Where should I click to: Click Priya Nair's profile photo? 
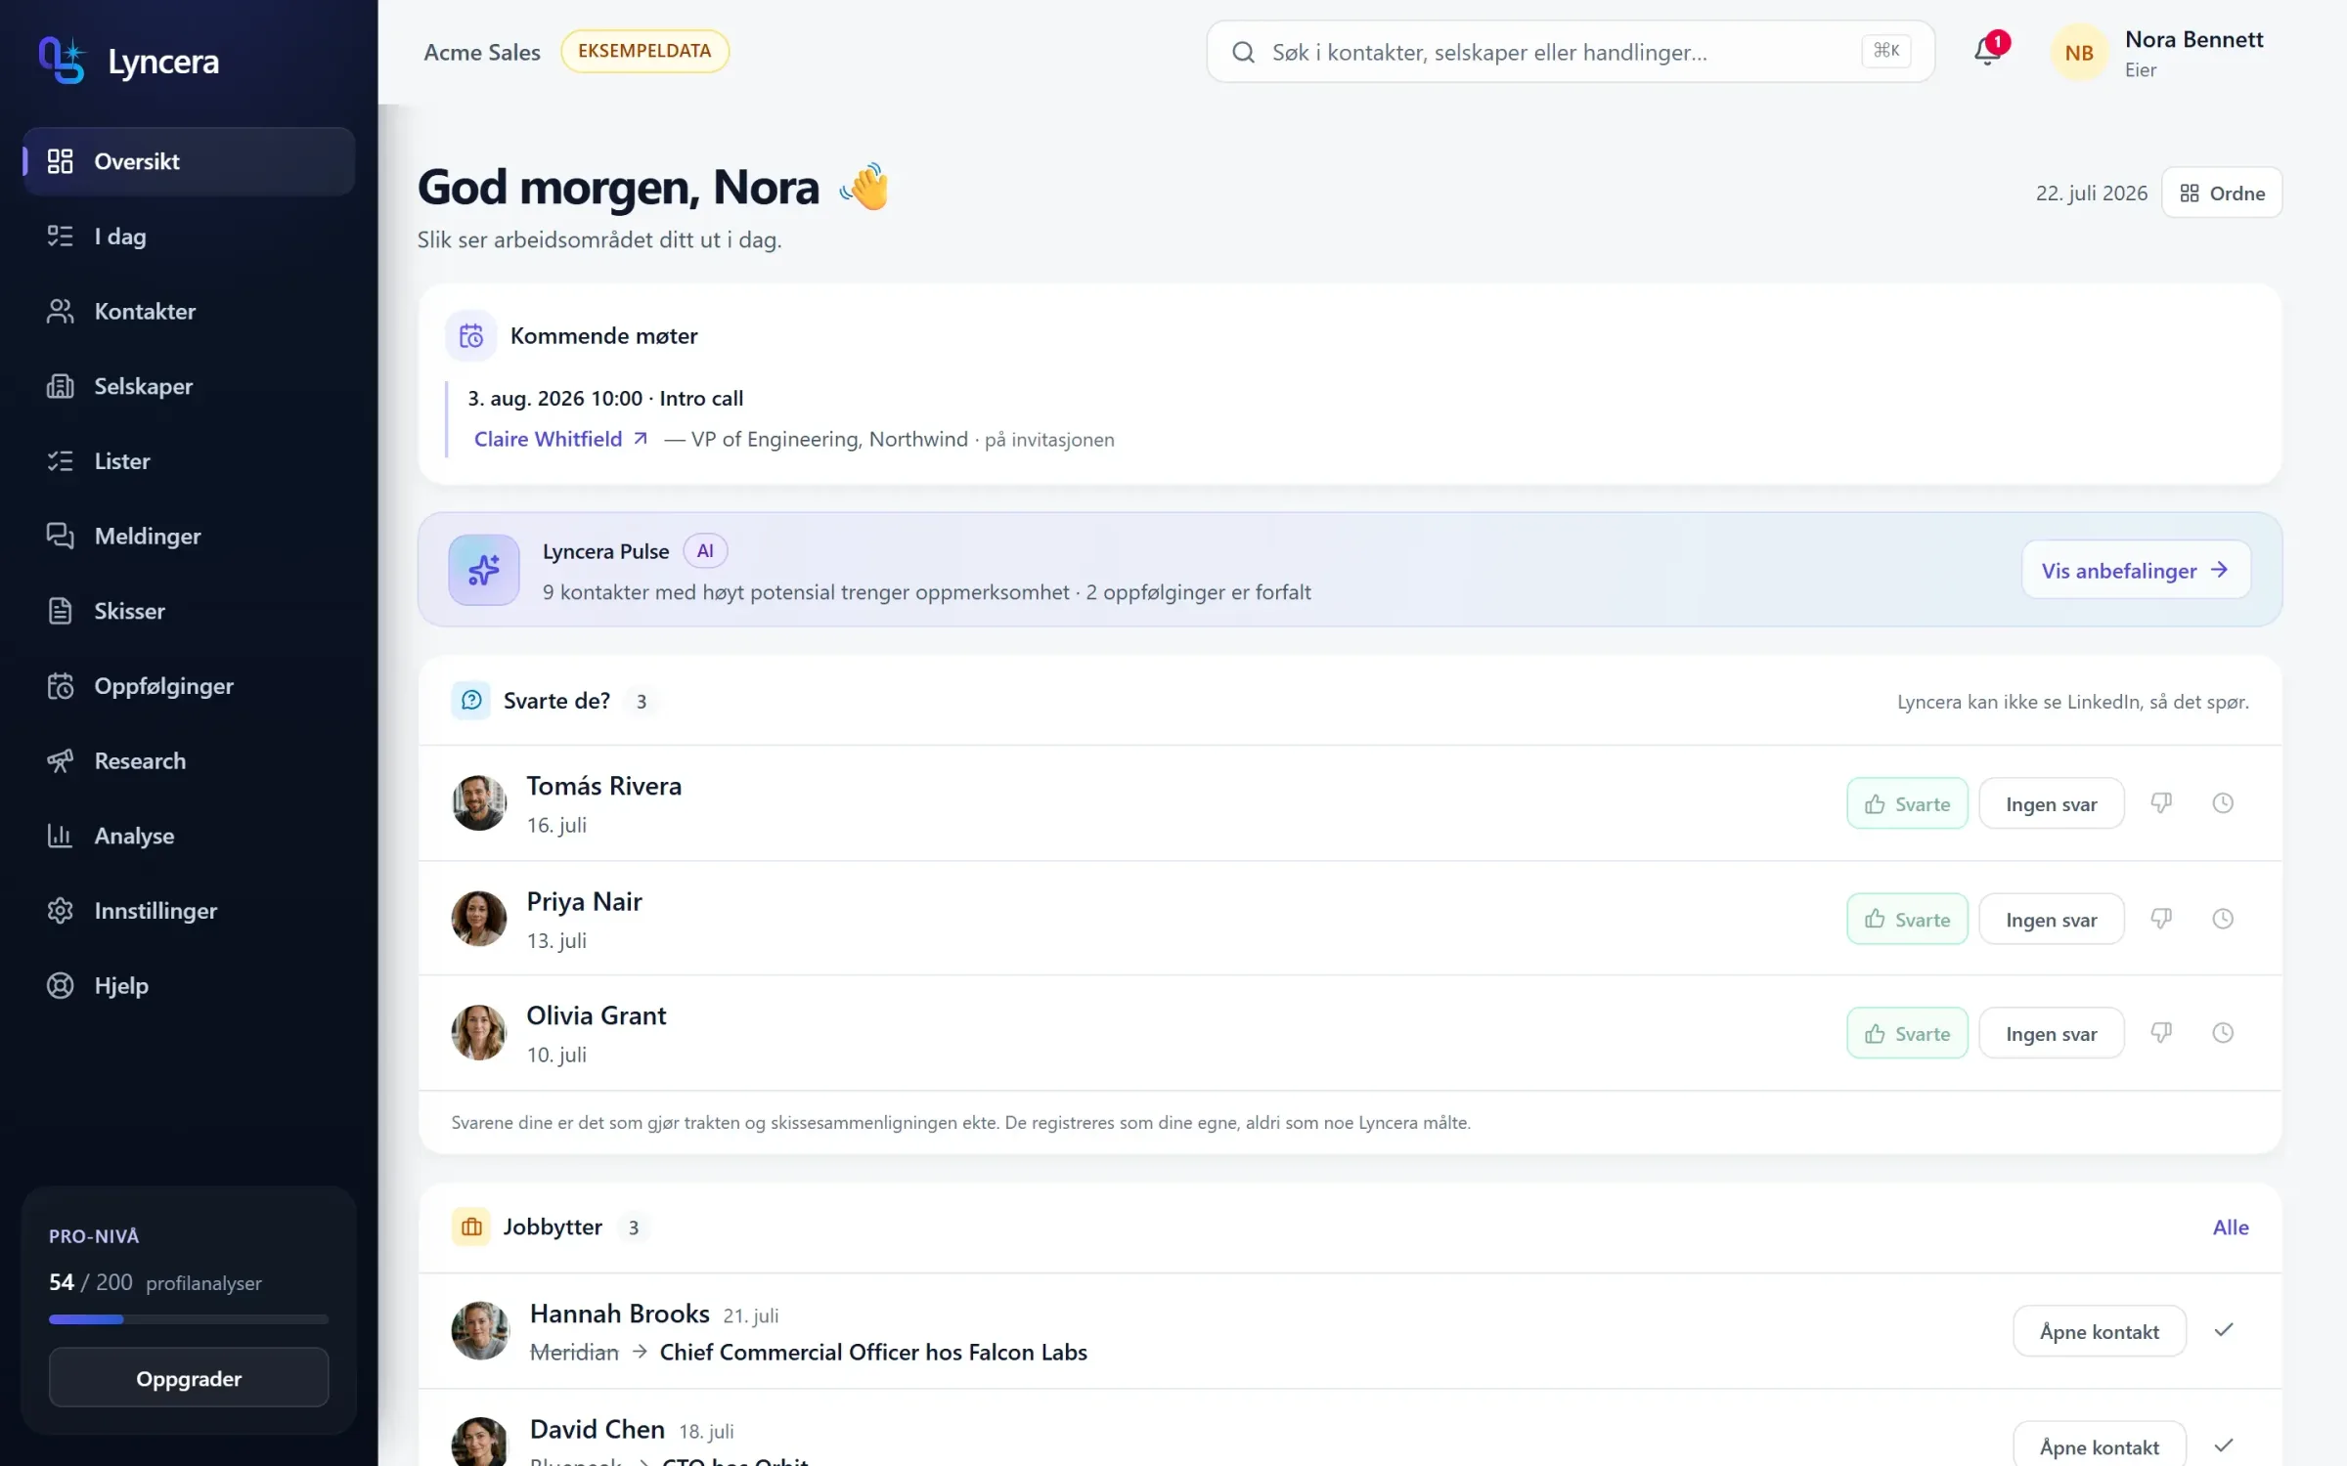[479, 919]
